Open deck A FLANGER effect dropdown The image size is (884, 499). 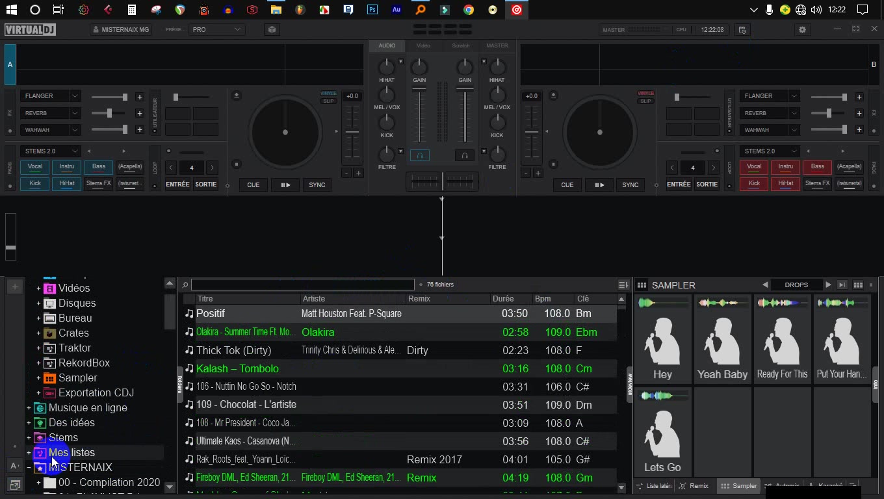pyautogui.click(x=50, y=96)
